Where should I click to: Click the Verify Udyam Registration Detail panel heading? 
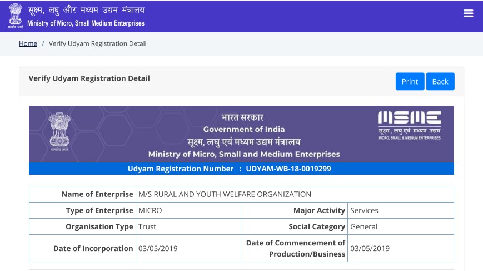(89, 78)
